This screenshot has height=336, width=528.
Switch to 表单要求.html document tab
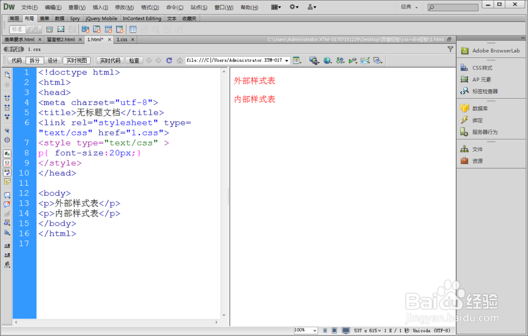[x=20, y=40]
